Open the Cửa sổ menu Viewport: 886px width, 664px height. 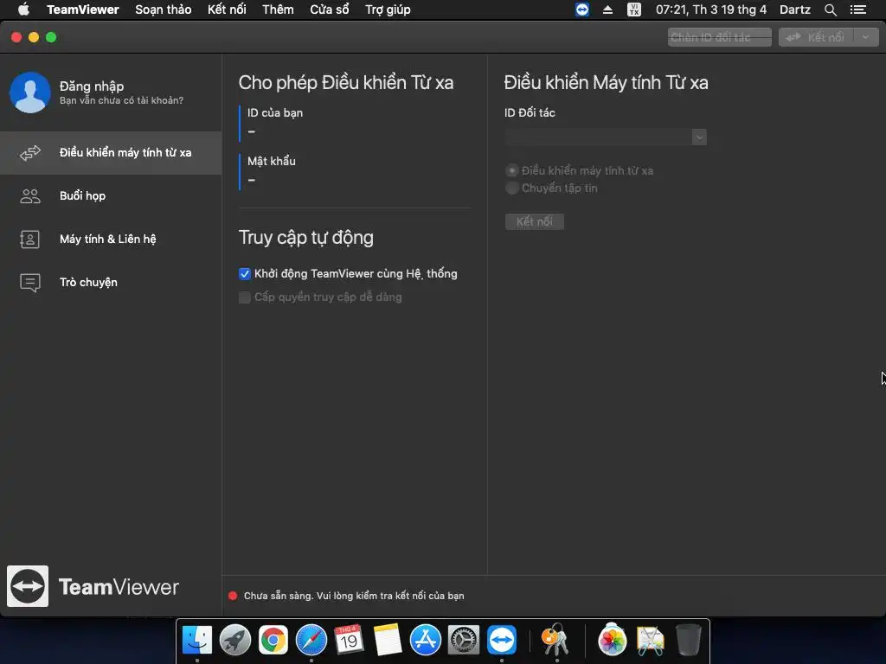[x=330, y=10]
